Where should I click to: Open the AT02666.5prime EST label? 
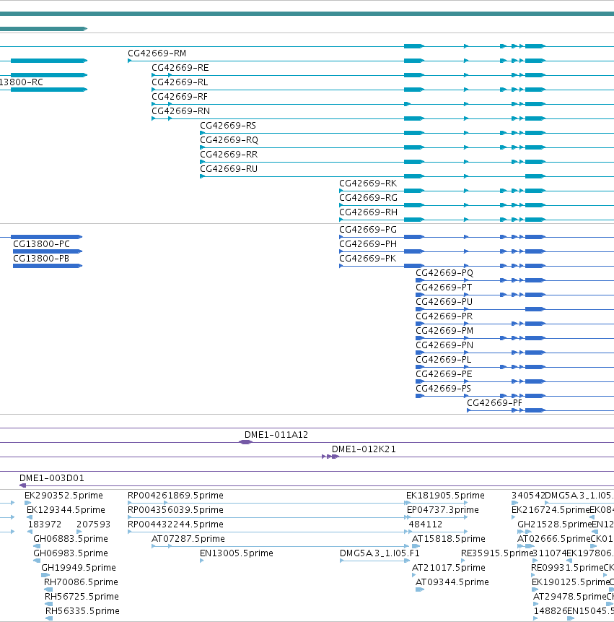554,539
